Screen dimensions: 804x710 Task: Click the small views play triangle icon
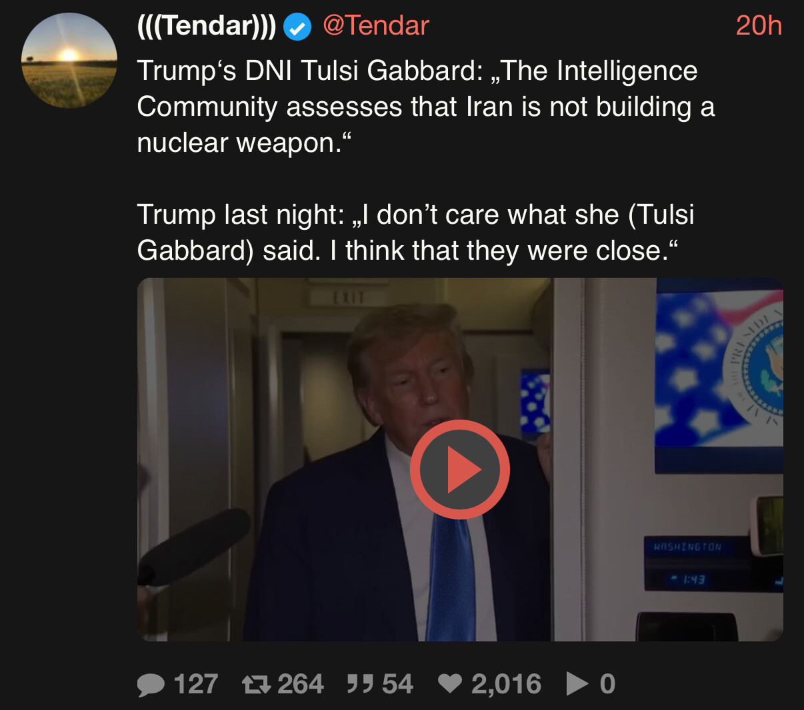coord(577,683)
